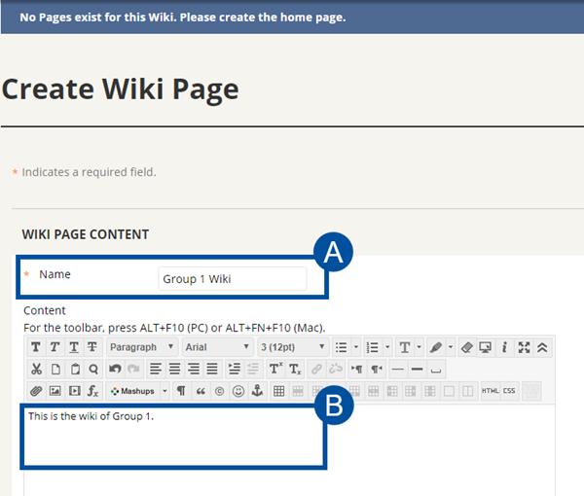
Task: Insert an emoticon
Action: [238, 391]
